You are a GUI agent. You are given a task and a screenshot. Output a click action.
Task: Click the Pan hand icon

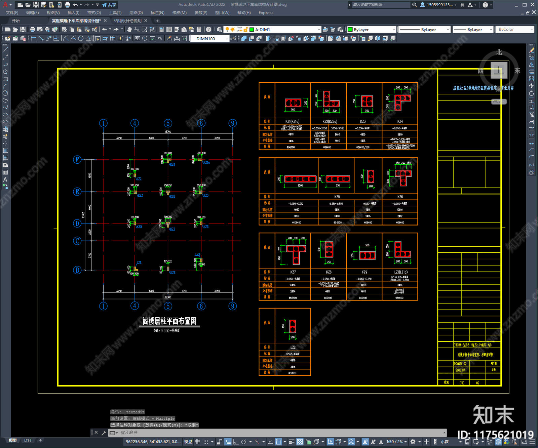(x=129, y=30)
